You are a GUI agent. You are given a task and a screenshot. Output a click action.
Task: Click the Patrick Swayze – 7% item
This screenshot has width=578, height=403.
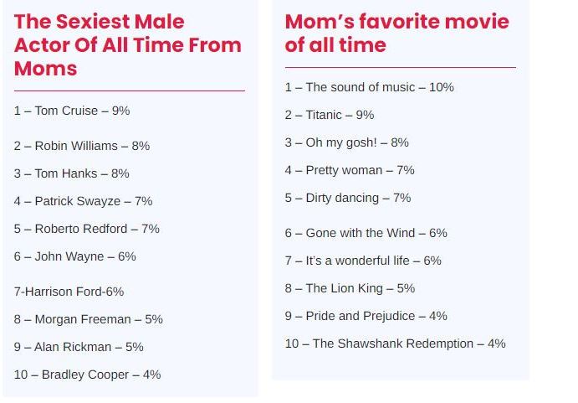pyautogui.click(x=83, y=201)
